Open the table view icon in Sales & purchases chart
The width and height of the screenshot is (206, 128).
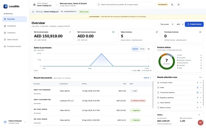point(149,49)
